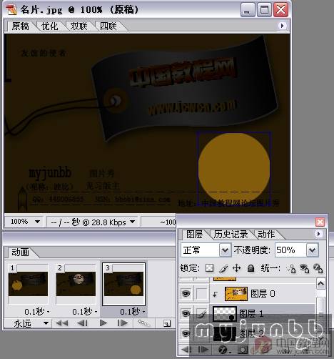Select animation frame 2 thumbnail
The width and height of the screenshot is (334, 359).
point(76,284)
